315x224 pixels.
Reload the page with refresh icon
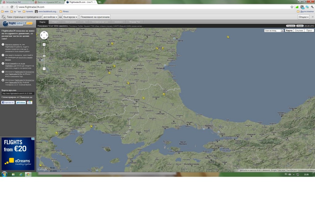click(x=12, y=7)
